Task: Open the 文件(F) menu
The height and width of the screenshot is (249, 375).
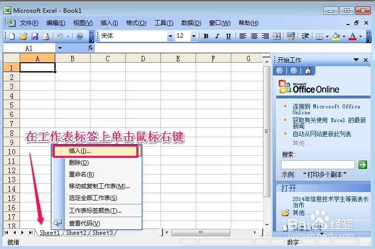Action: (29, 23)
